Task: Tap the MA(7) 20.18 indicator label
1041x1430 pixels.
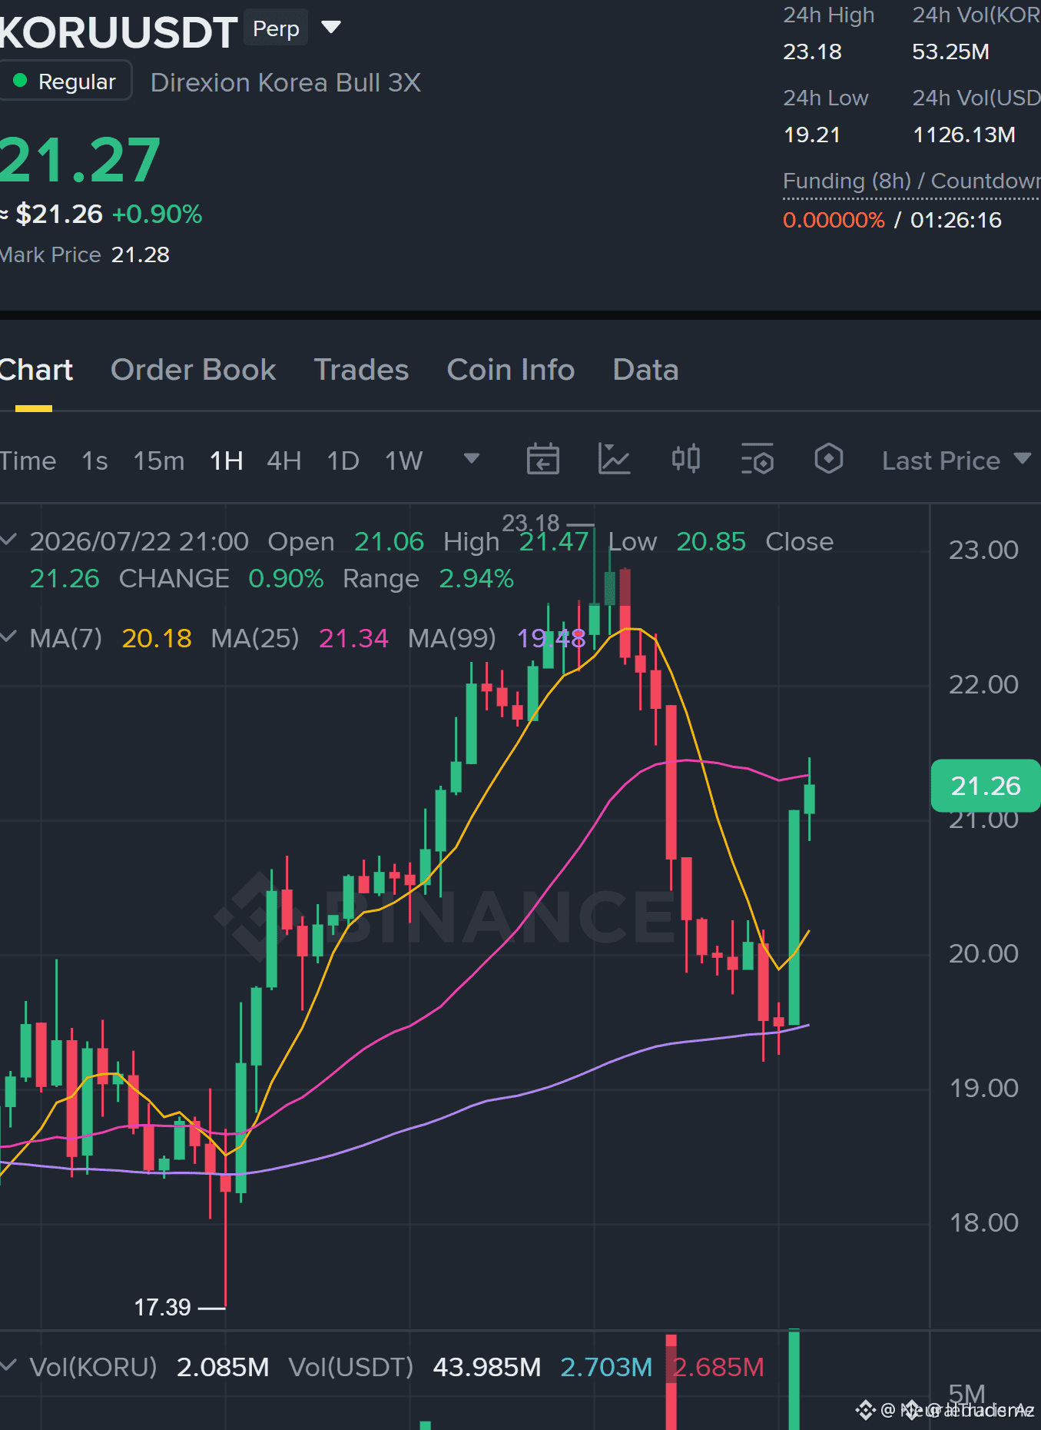Action: click(x=111, y=638)
